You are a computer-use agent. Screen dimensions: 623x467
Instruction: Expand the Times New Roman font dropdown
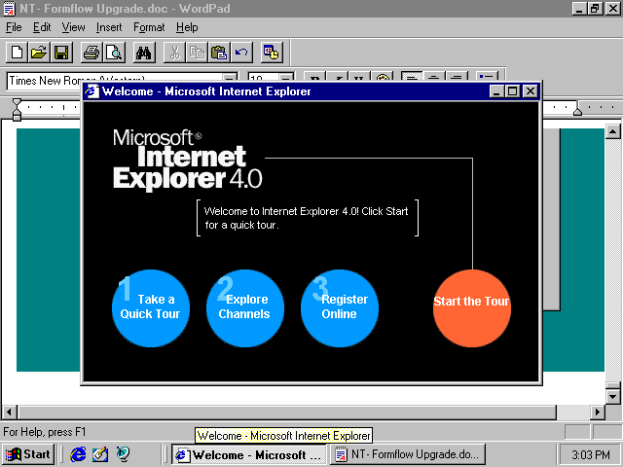230,81
